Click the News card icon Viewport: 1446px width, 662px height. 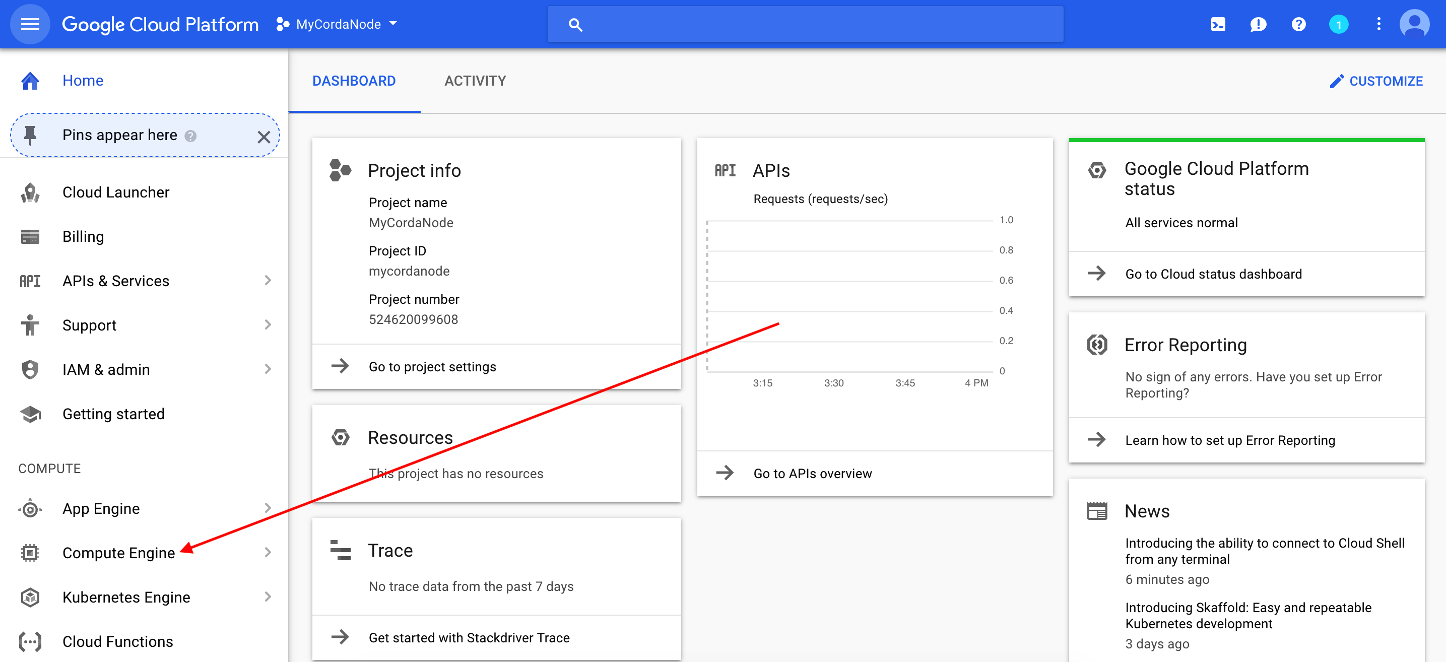tap(1097, 510)
